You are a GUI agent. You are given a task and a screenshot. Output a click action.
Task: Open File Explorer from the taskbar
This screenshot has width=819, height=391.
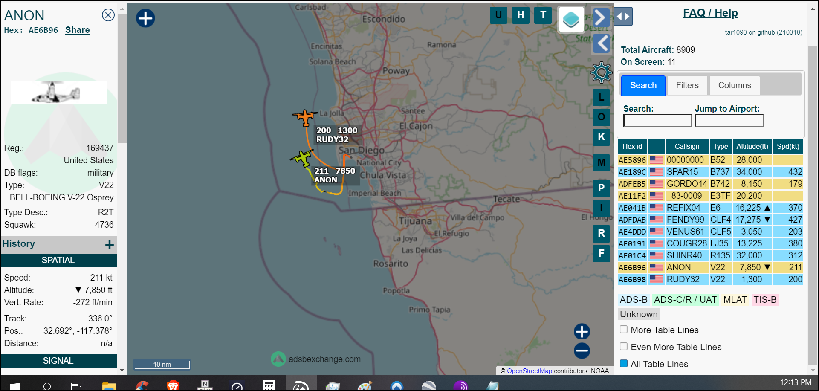point(109,386)
